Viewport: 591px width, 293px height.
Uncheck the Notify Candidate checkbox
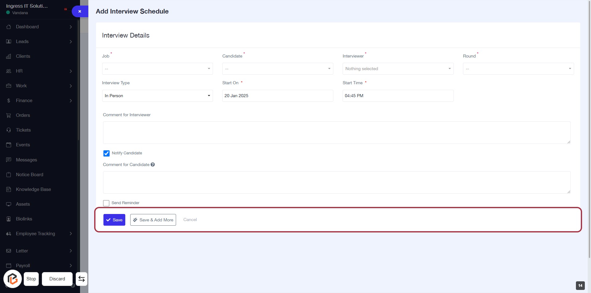pos(107,153)
